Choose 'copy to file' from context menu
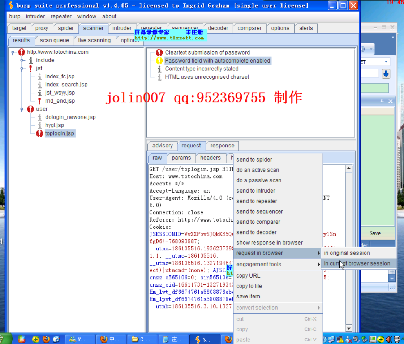Viewport: 404px width, 344px height. pos(278,286)
